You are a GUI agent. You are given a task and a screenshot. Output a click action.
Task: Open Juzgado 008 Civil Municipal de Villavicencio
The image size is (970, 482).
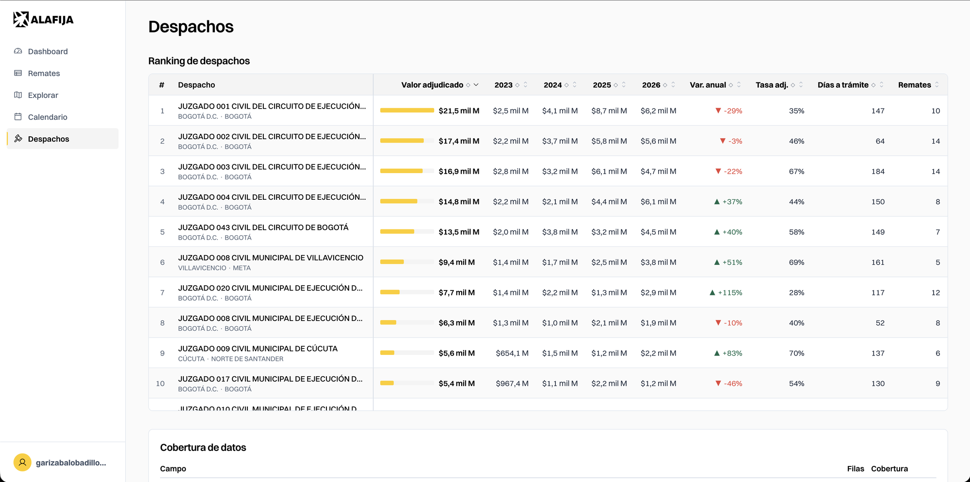pyautogui.click(x=548, y=262)
